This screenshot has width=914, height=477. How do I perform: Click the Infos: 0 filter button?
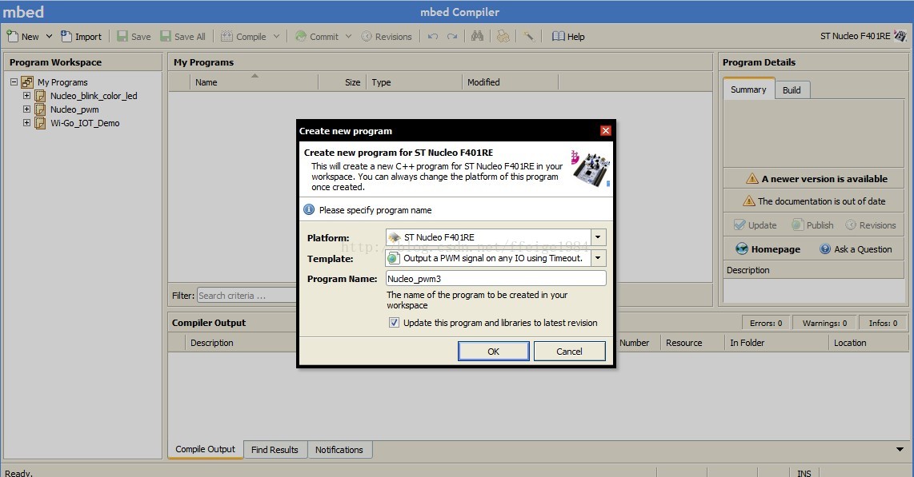(883, 323)
